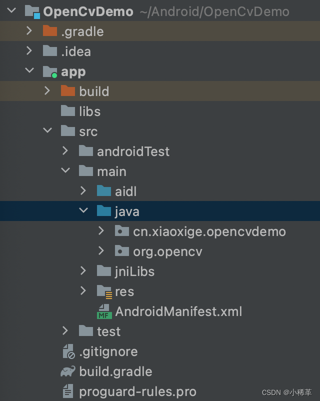Expand the cn.xiaoxige.opencvdemo package arrow
This screenshot has height=401, width=320.
[101, 231]
